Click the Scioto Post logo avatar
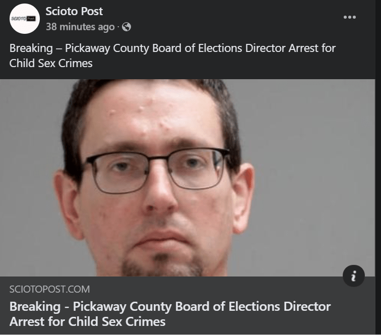Screen dimensions: 381x335 25,19
